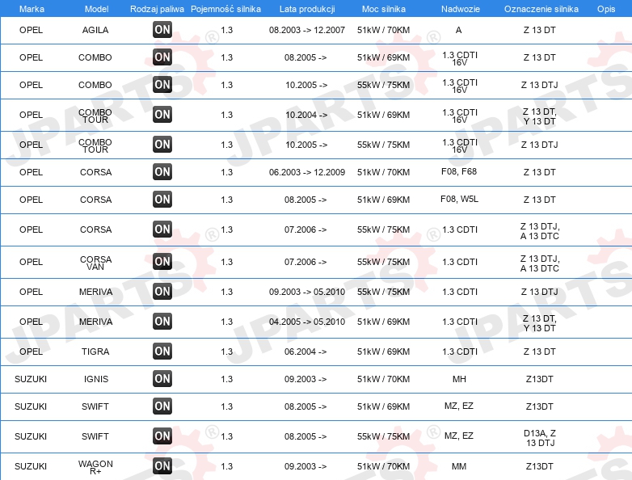Click SUZUKI in IGNIS row
632x480 pixels.
(31, 379)
